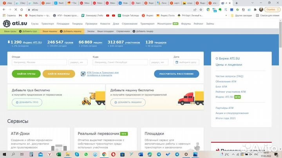
Task: Click the browser page reload/stop button
Action: click(16, 9)
